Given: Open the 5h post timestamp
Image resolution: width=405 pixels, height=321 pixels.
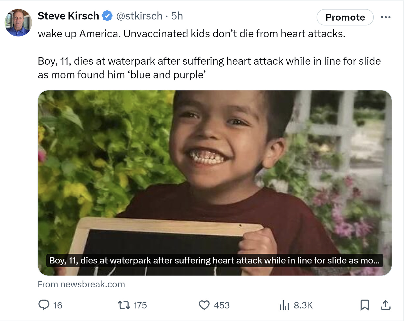Looking at the screenshot, I should (177, 16).
